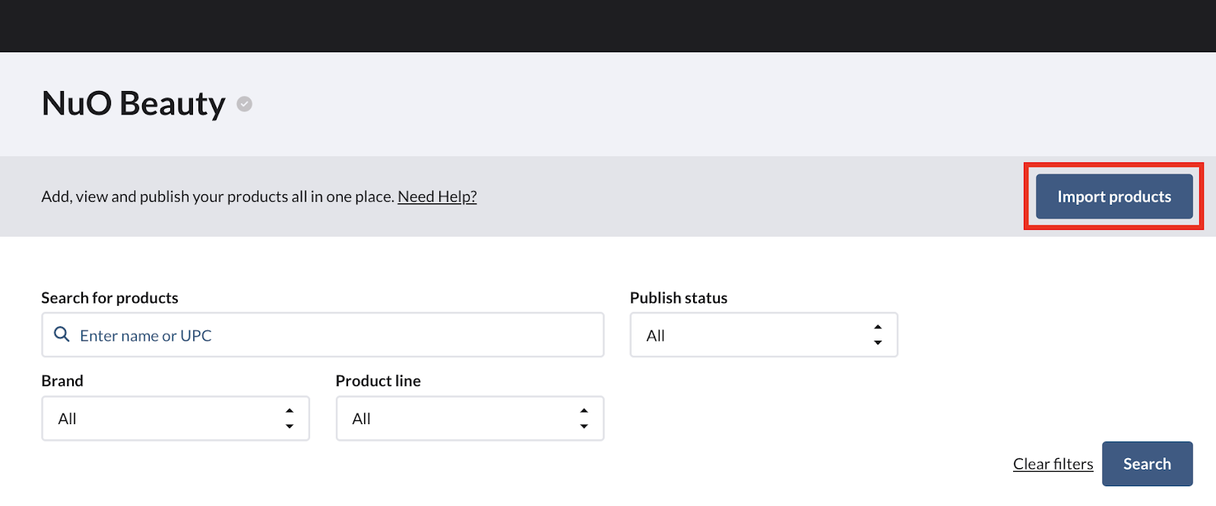Image resolution: width=1216 pixels, height=506 pixels.
Task: Click the Product line label
Action: pyautogui.click(x=378, y=381)
